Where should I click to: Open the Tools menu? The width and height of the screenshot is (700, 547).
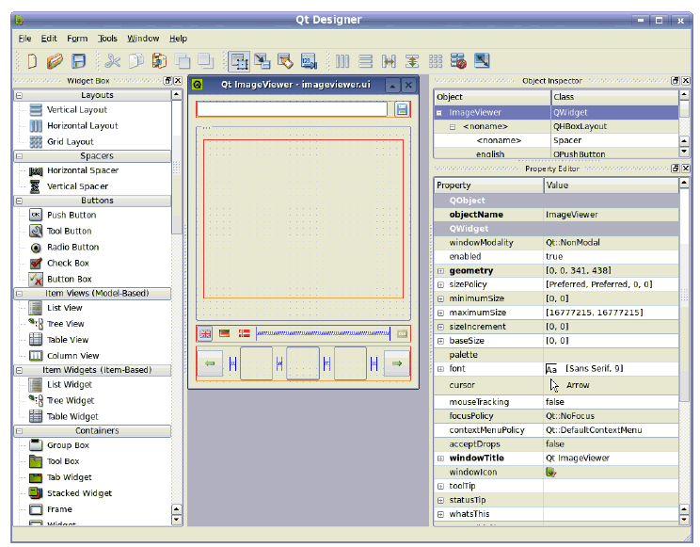point(107,39)
